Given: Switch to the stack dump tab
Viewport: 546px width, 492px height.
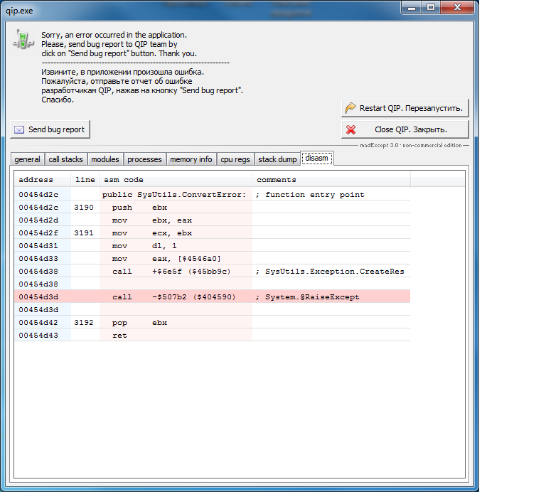Looking at the screenshot, I should [x=277, y=159].
